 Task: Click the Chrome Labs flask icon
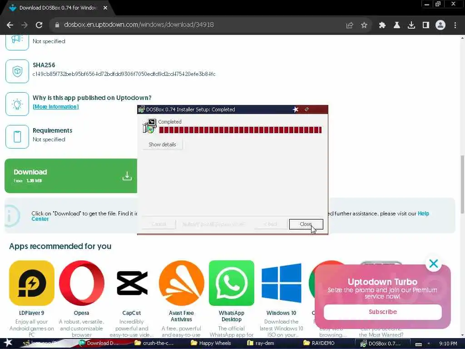[x=397, y=25]
